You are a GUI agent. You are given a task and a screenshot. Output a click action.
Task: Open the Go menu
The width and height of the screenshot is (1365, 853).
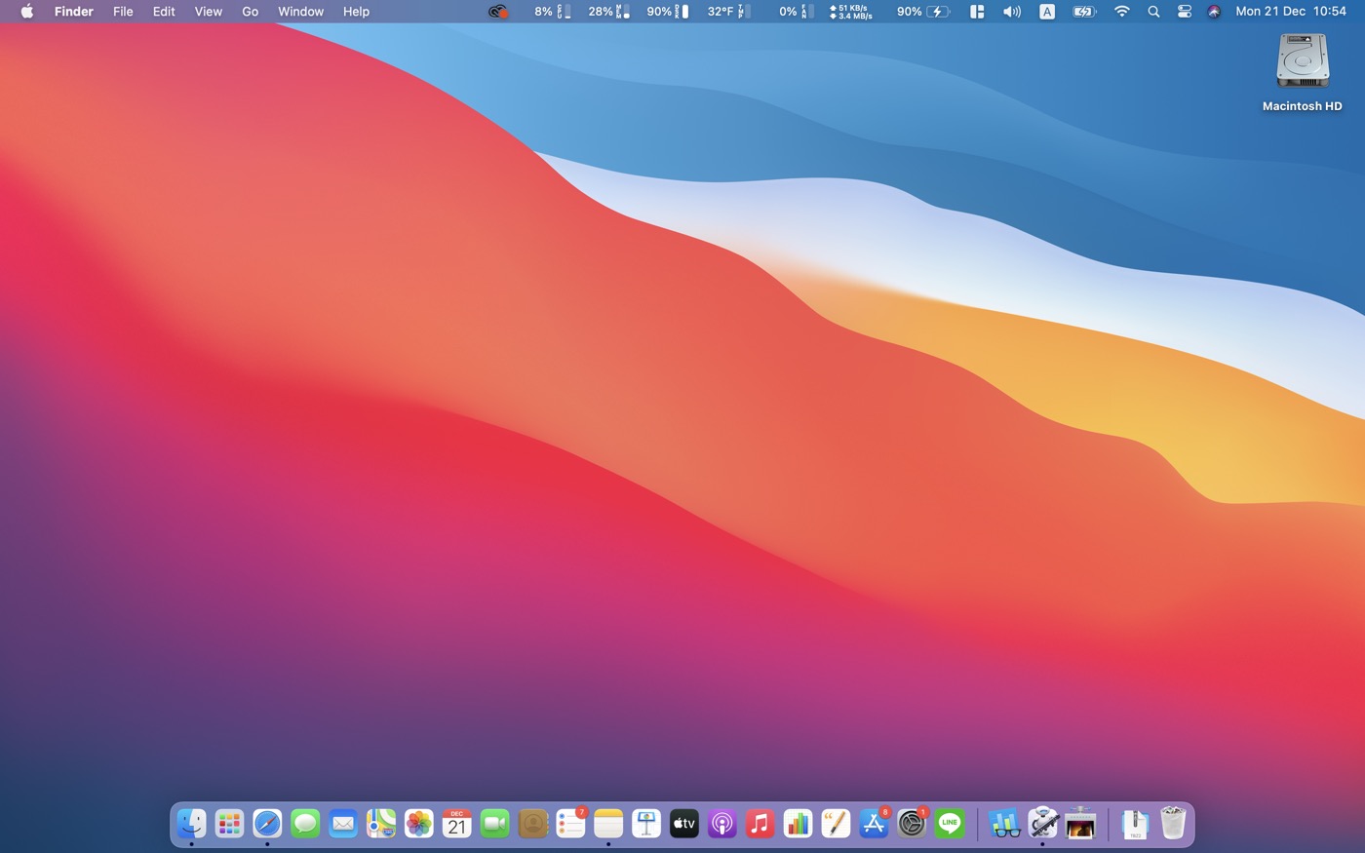click(251, 12)
